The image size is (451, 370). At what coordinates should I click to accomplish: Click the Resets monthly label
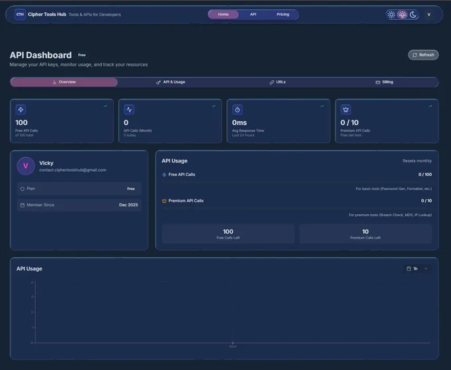click(x=417, y=161)
